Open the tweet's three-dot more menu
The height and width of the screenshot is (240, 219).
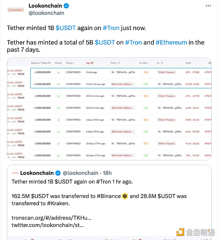pos(207,6)
